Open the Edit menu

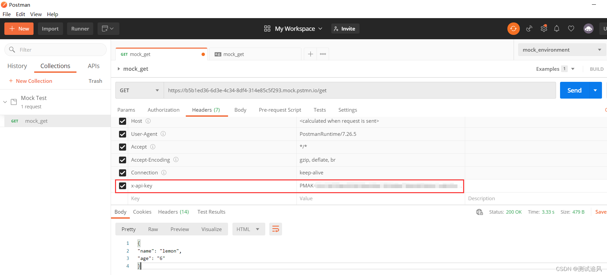click(x=20, y=14)
